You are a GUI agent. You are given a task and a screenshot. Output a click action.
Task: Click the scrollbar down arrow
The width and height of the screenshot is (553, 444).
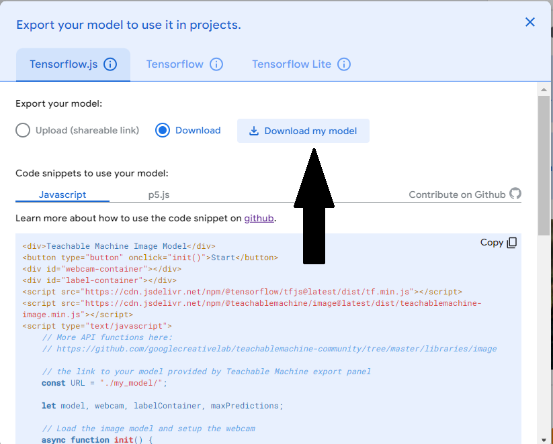[x=544, y=439]
